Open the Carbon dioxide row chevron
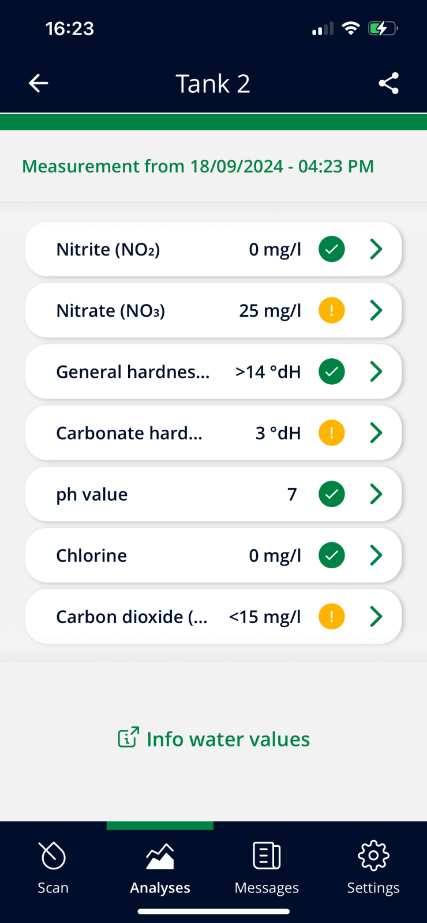The image size is (427, 923). click(x=376, y=617)
